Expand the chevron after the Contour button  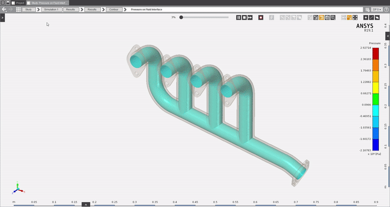click(125, 9)
